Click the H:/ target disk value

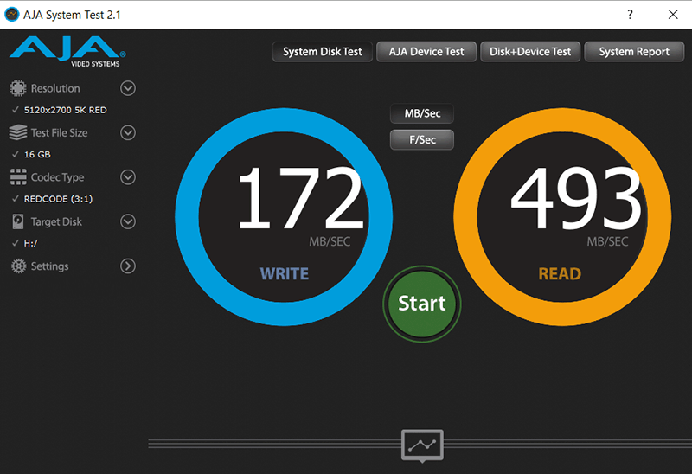coord(31,243)
